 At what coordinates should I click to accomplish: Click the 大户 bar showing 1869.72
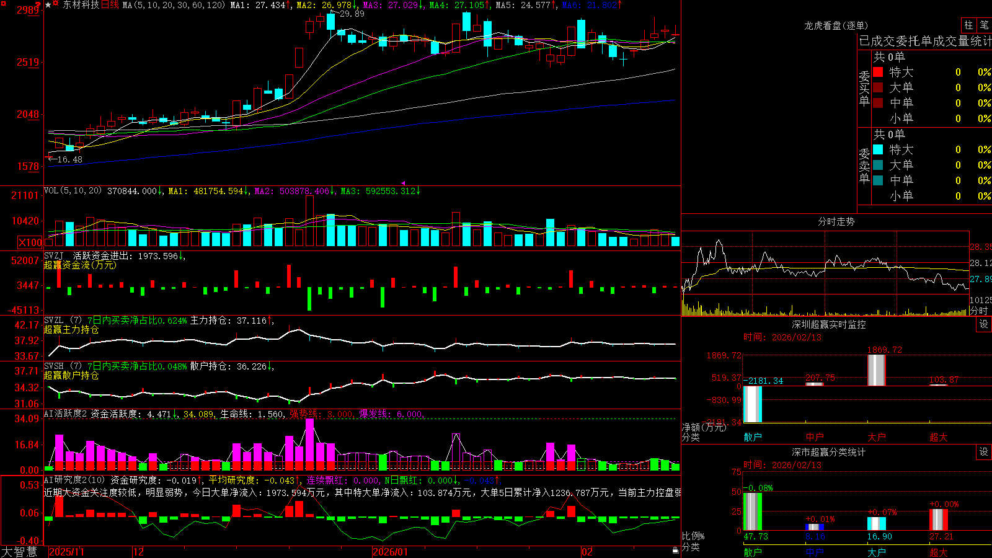tap(877, 370)
